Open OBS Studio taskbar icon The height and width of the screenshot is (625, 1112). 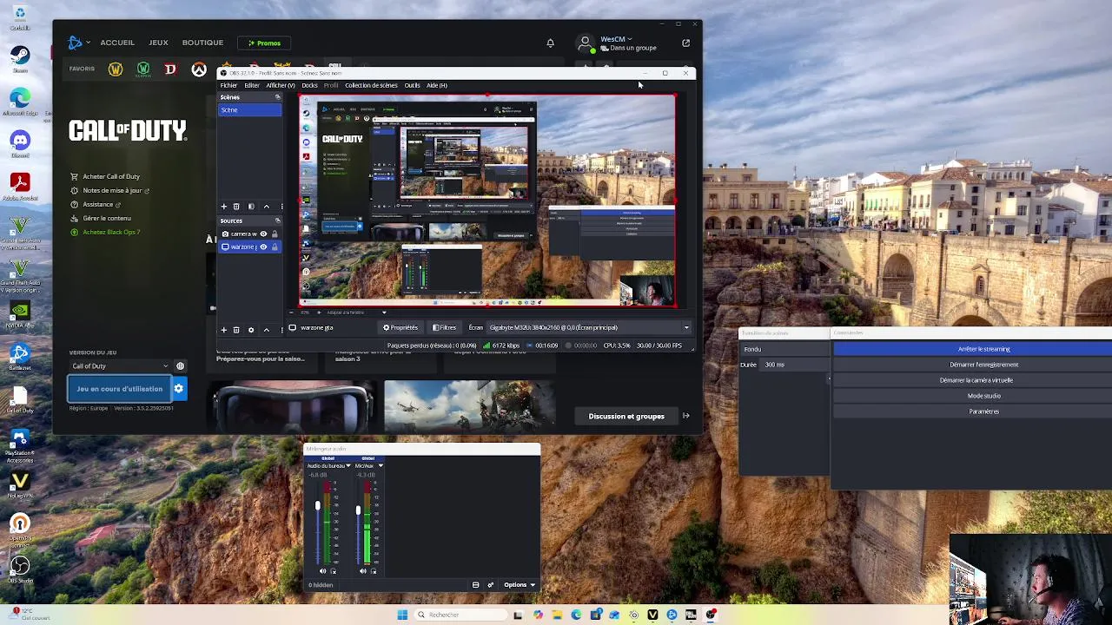pos(711,615)
